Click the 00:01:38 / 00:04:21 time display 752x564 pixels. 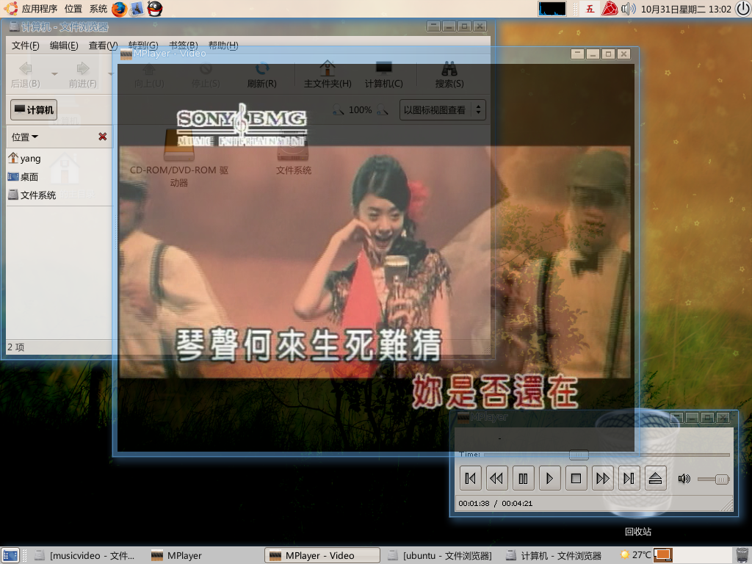tap(496, 504)
